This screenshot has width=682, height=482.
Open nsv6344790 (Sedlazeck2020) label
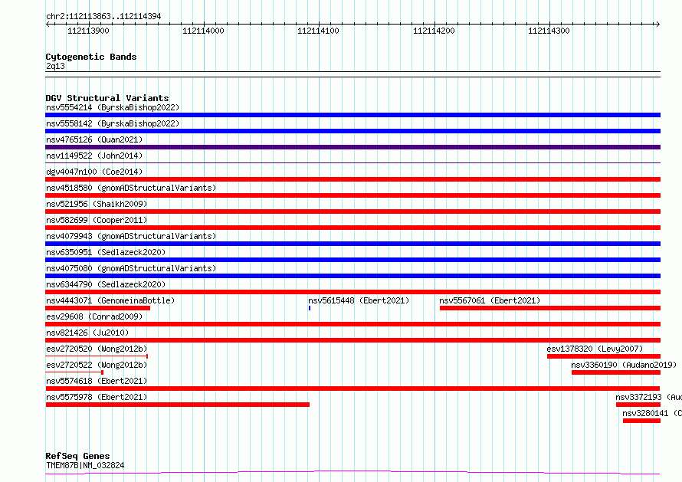[x=106, y=284]
